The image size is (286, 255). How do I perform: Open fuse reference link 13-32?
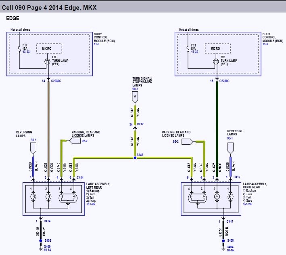(x=194, y=52)
